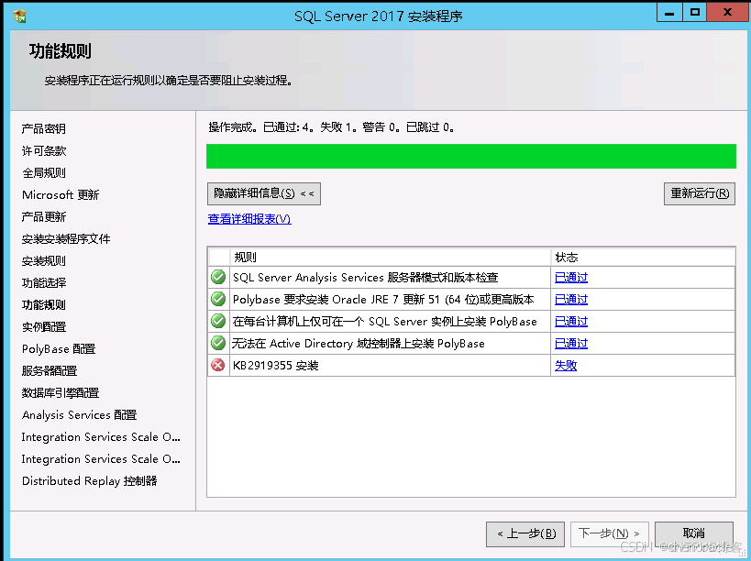Image resolution: width=751 pixels, height=561 pixels.
Task: Click green check icon for Analysis Services rule
Action: [218, 277]
